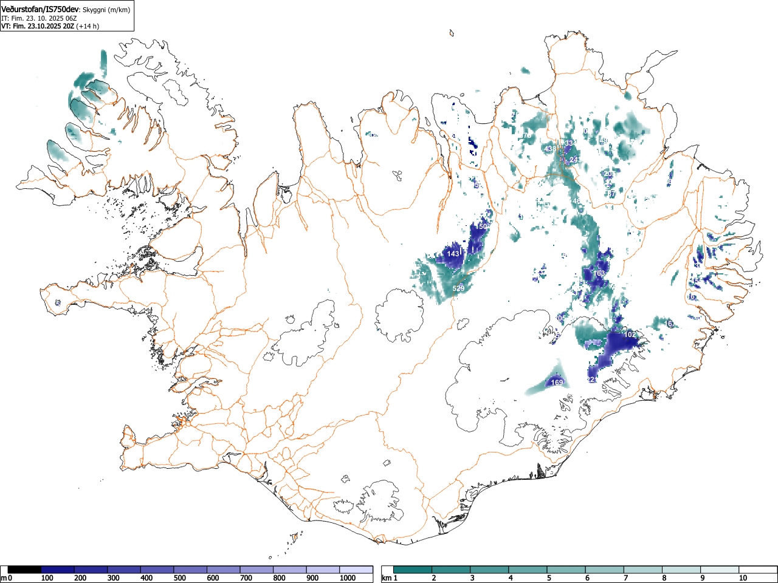Select the dark navy 100–200 m swatch
The image size is (778, 583).
point(58,570)
